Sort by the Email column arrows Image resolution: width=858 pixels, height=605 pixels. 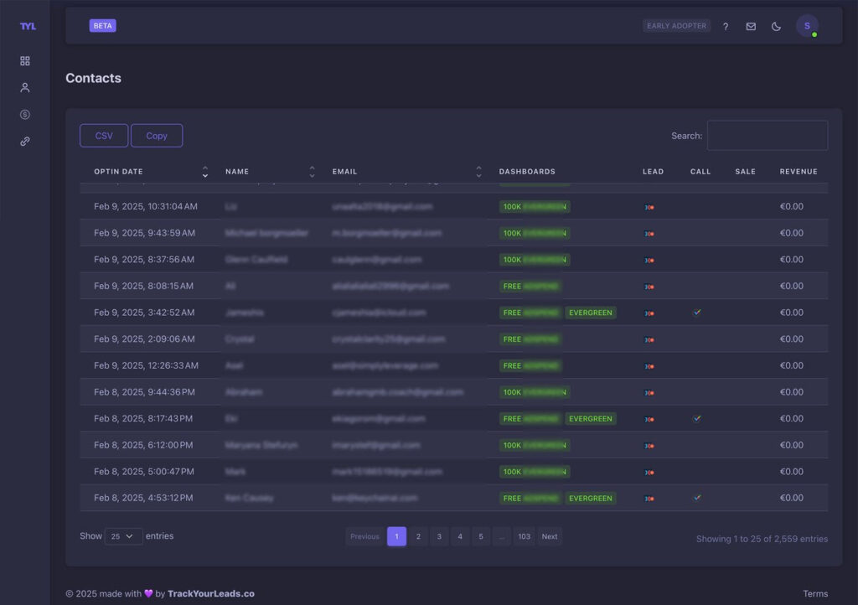click(478, 172)
